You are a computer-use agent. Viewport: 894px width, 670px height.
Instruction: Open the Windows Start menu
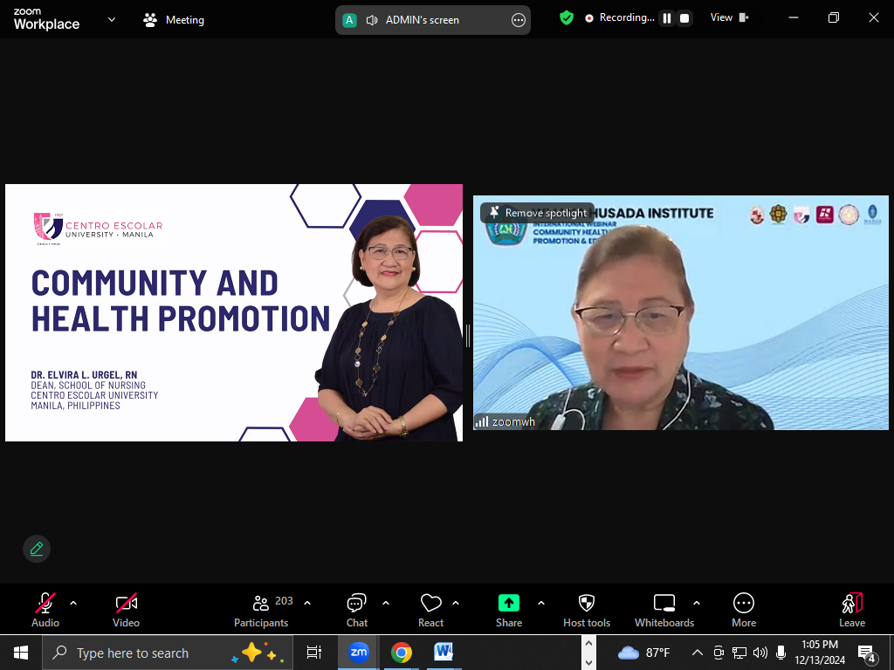point(21,653)
